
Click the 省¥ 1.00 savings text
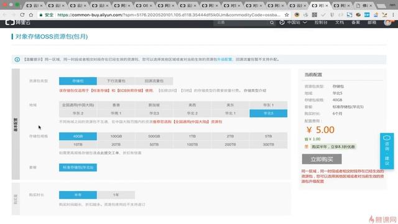312,139
